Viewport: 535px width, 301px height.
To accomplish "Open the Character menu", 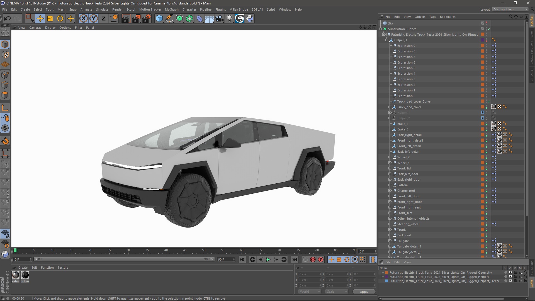I will pyautogui.click(x=189, y=9).
